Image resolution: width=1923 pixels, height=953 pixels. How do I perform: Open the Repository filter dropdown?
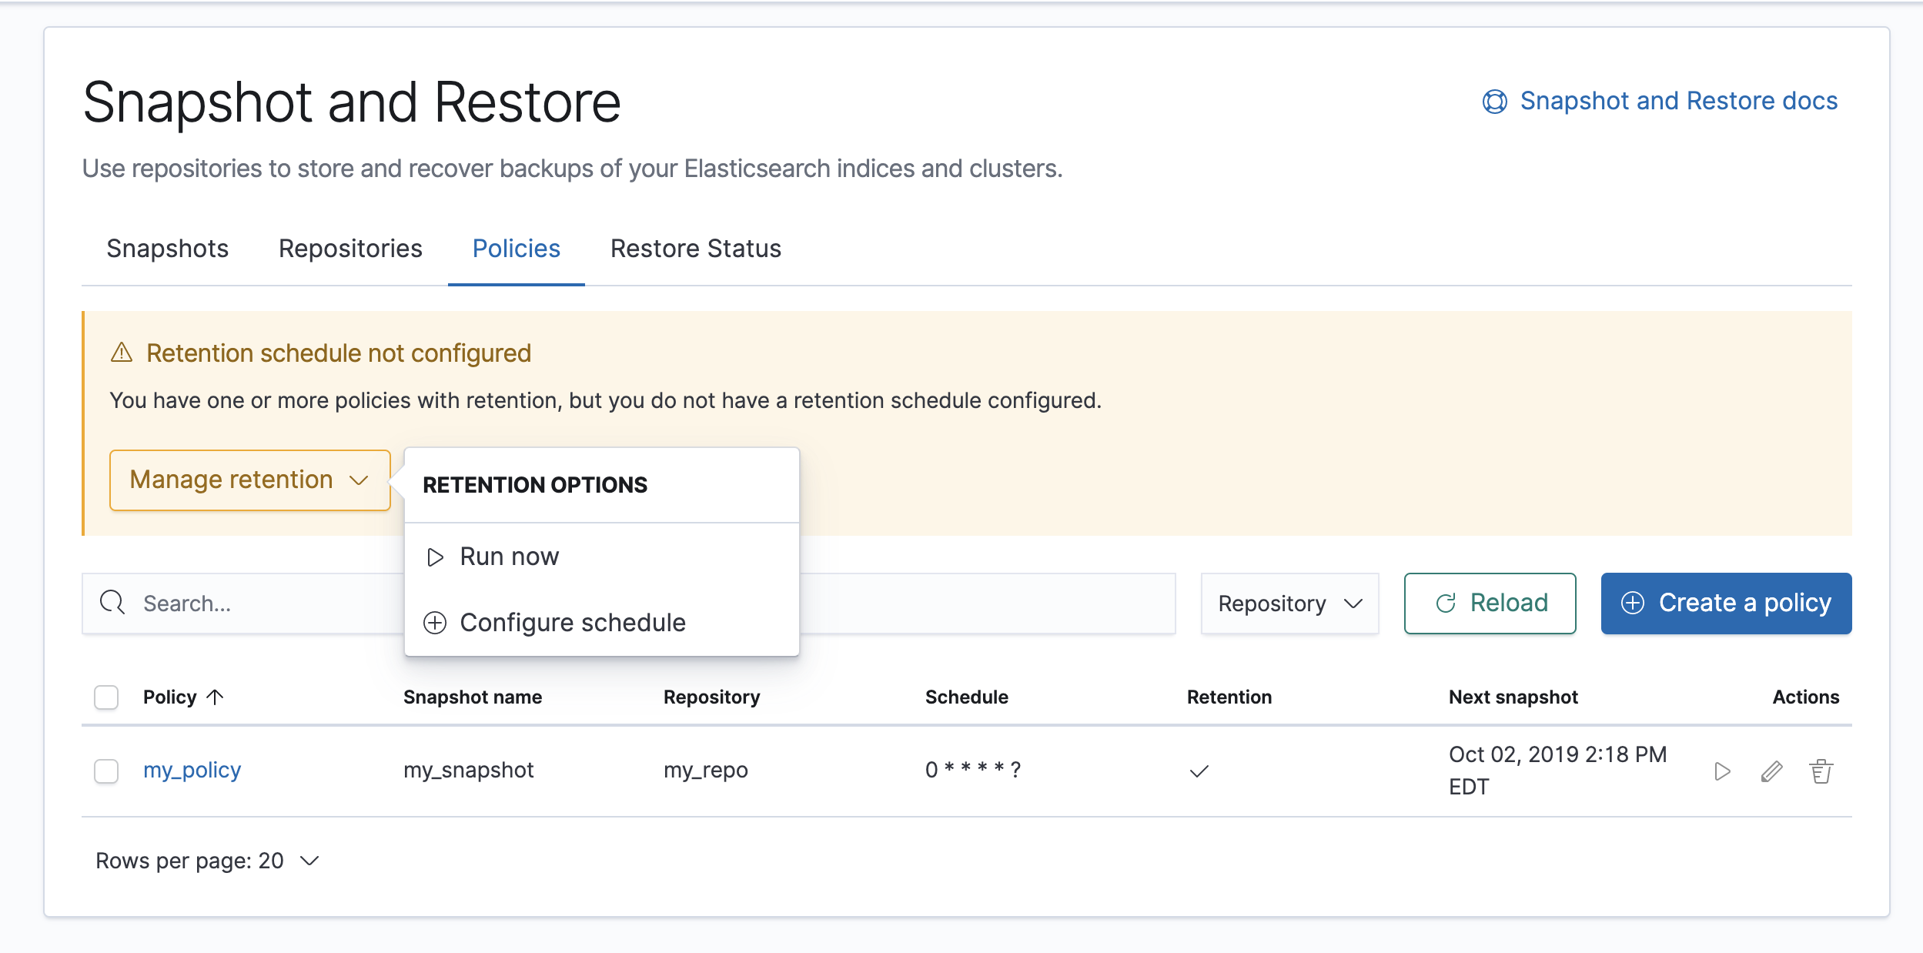tap(1289, 603)
